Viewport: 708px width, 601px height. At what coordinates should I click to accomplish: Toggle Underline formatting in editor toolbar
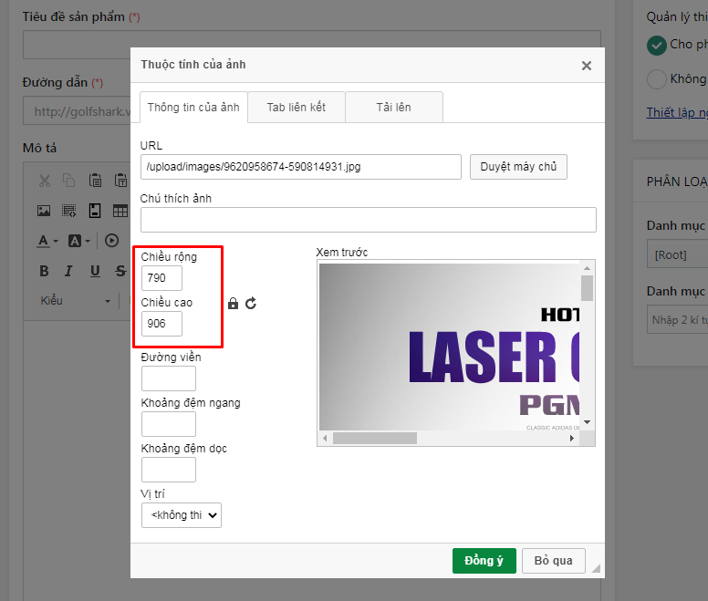point(95,271)
